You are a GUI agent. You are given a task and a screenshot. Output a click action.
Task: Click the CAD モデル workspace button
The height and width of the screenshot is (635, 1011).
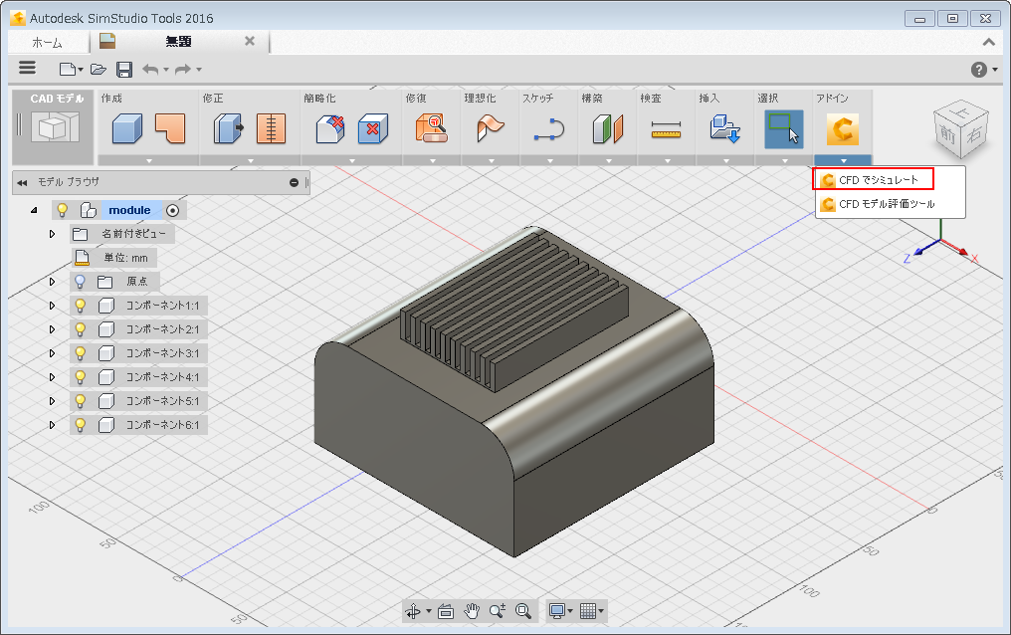coord(53,125)
